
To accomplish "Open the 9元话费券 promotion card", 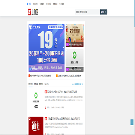I will tap(75, 36).
